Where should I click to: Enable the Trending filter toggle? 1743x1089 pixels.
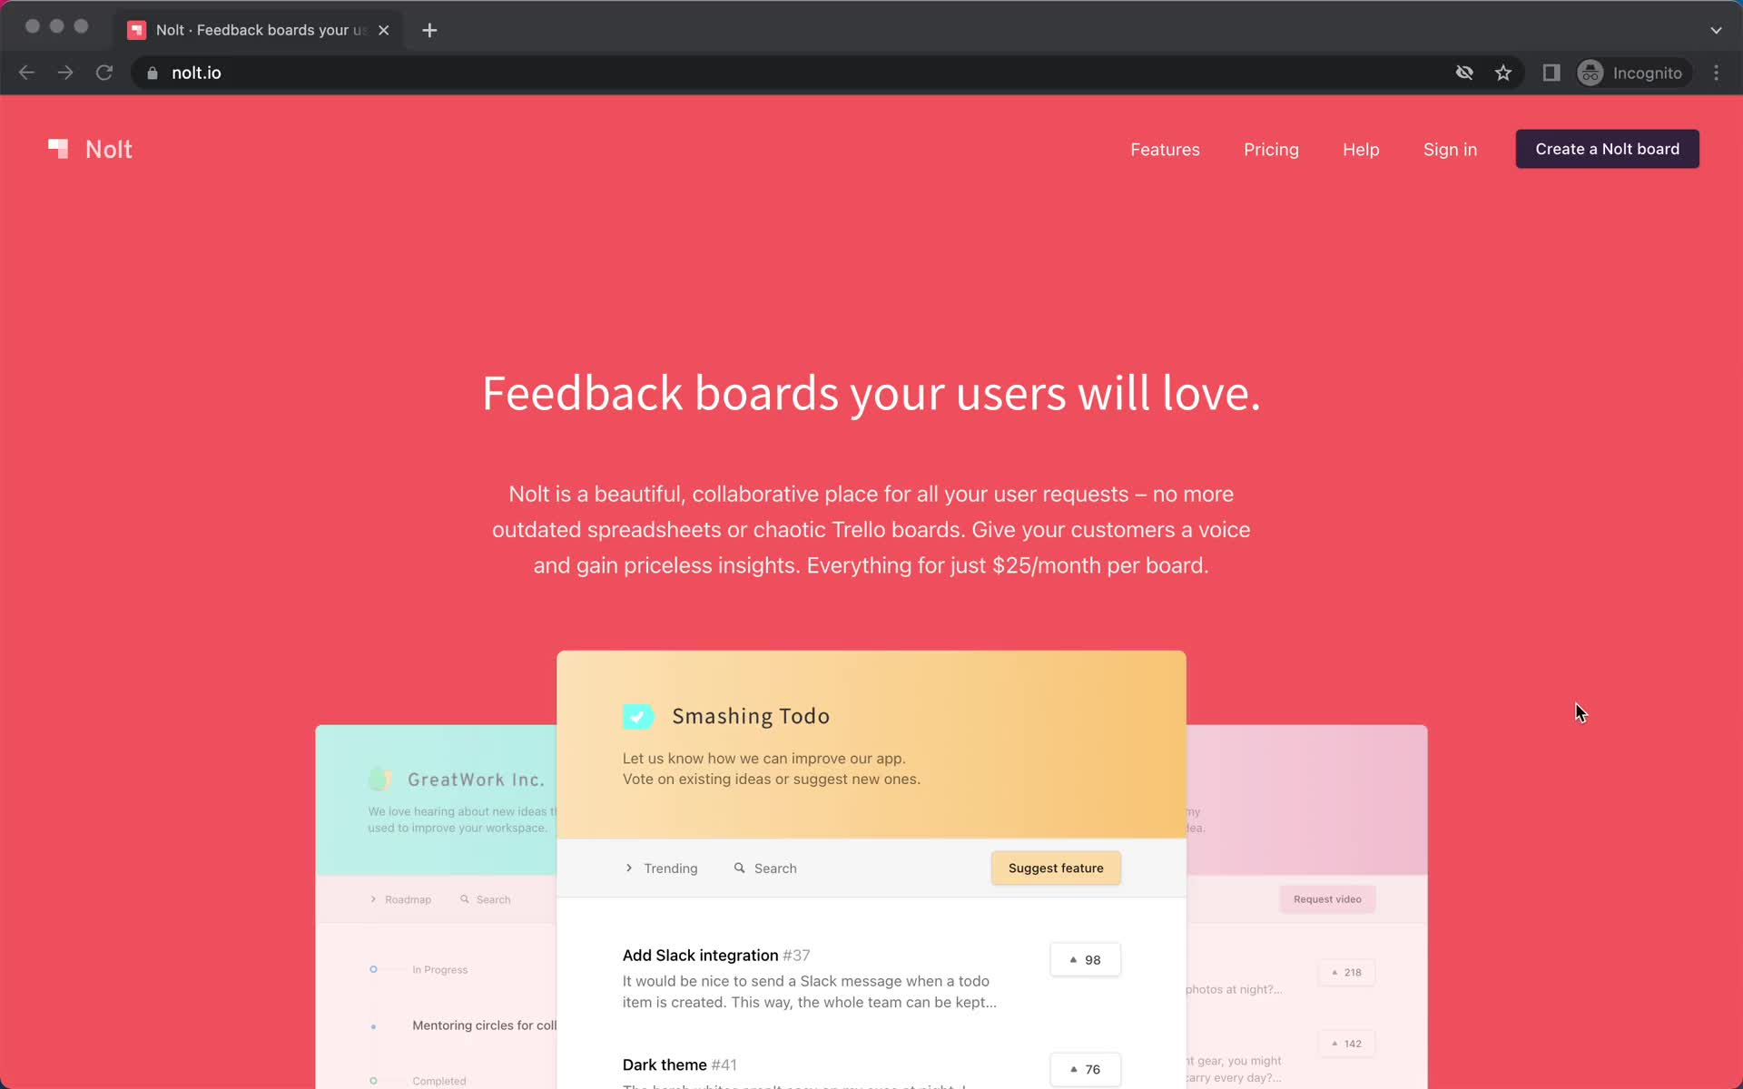[661, 868]
